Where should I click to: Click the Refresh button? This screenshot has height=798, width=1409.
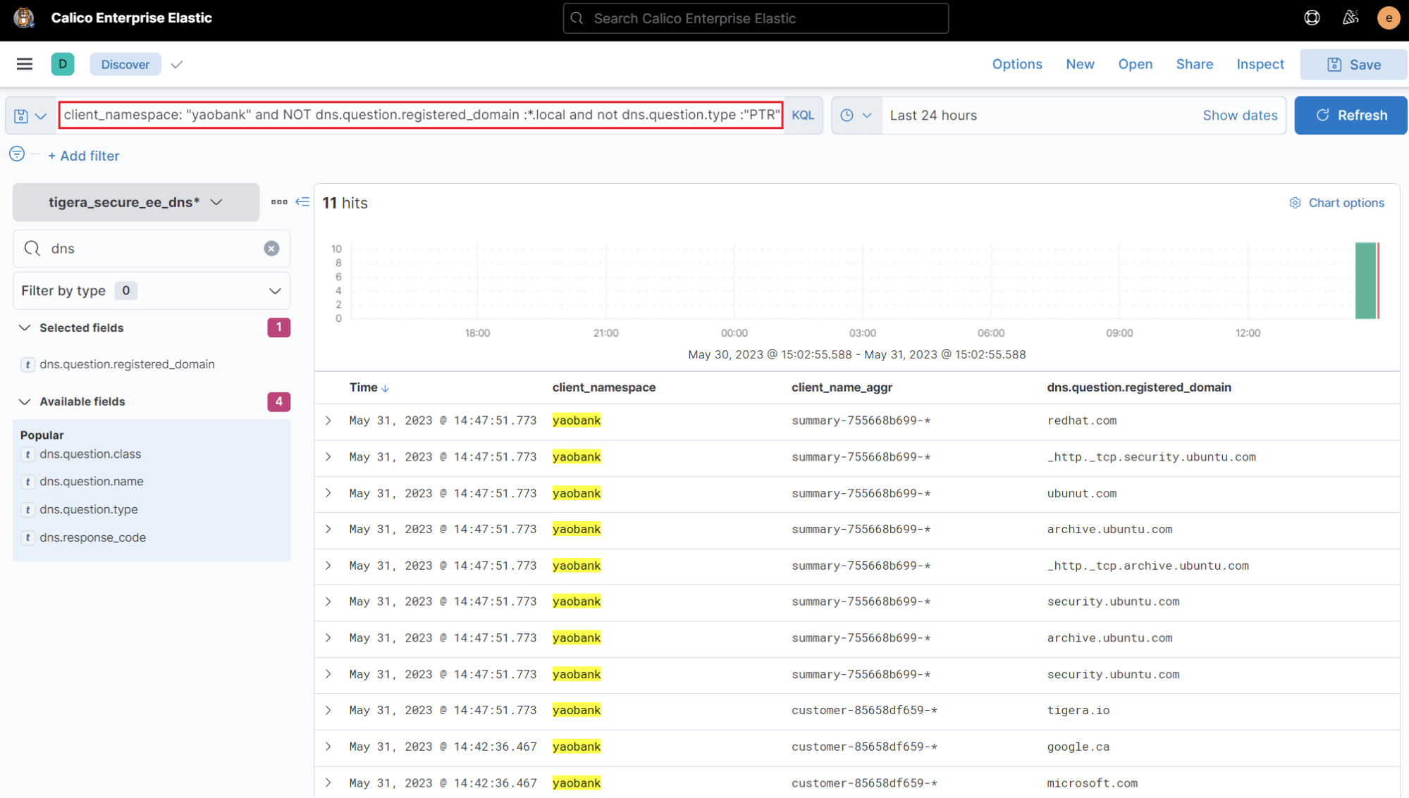click(1351, 116)
